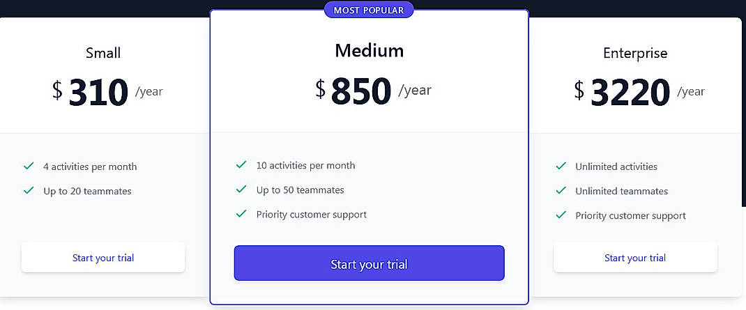Click the Most Popular badge
Screen dimensions: 746x310
(x=369, y=10)
